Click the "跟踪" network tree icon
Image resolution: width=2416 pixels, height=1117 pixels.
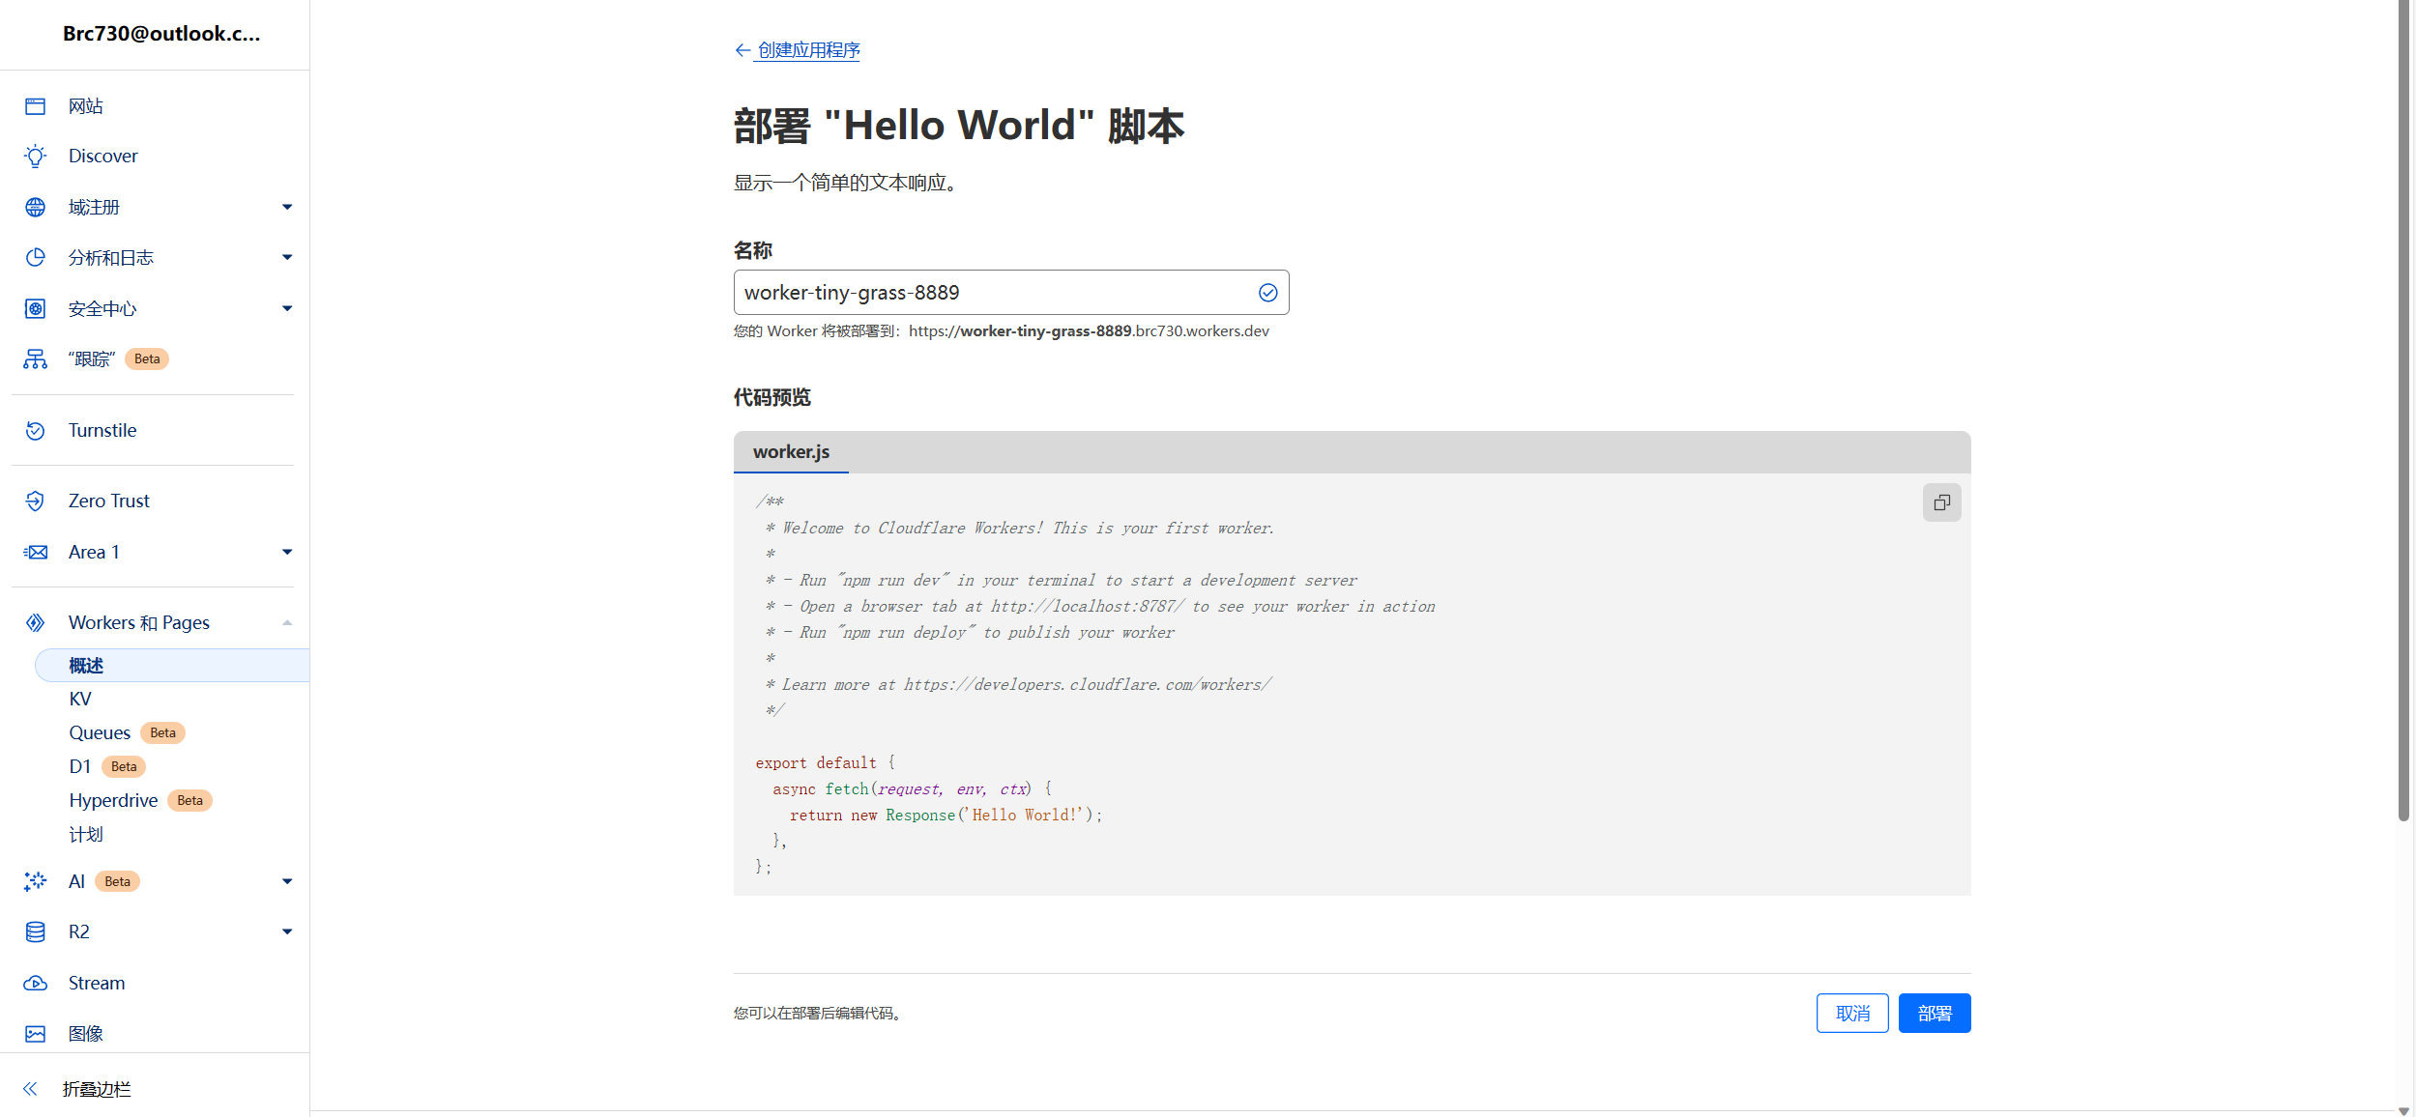(x=36, y=359)
